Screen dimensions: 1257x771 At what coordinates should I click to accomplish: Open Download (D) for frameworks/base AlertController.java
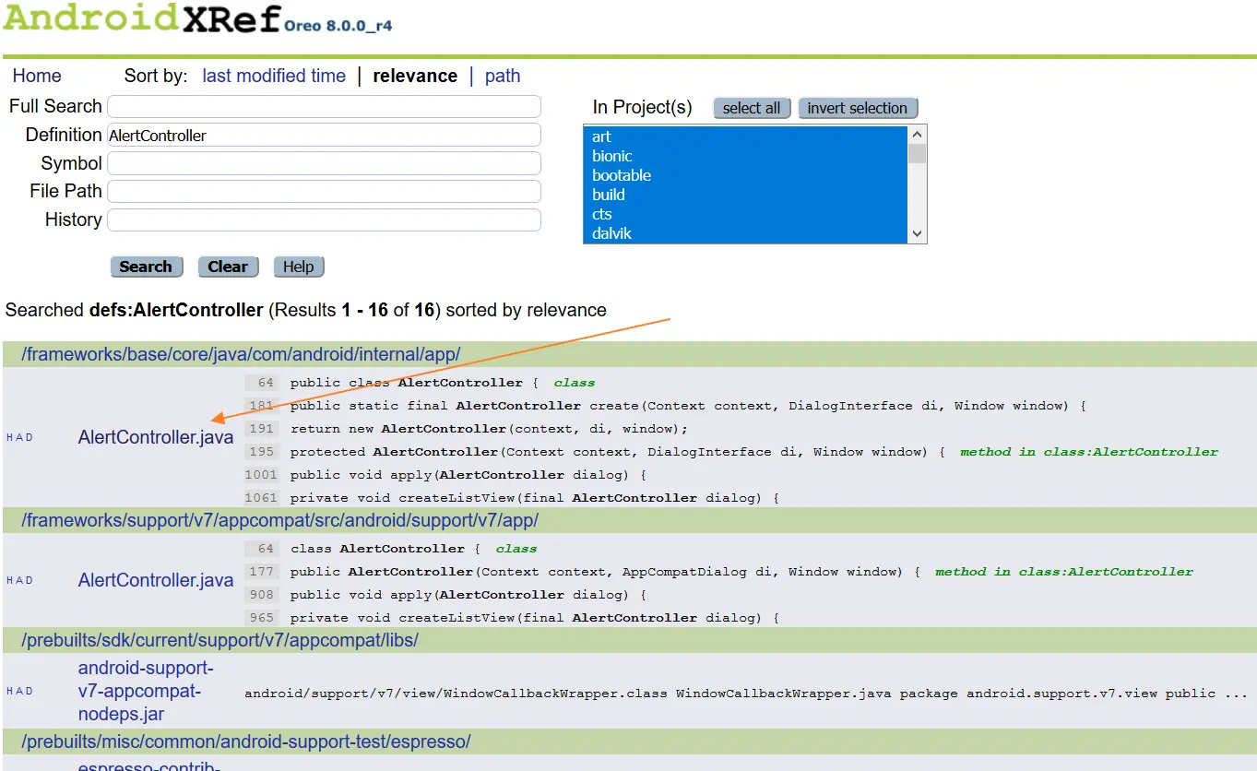tap(30, 437)
